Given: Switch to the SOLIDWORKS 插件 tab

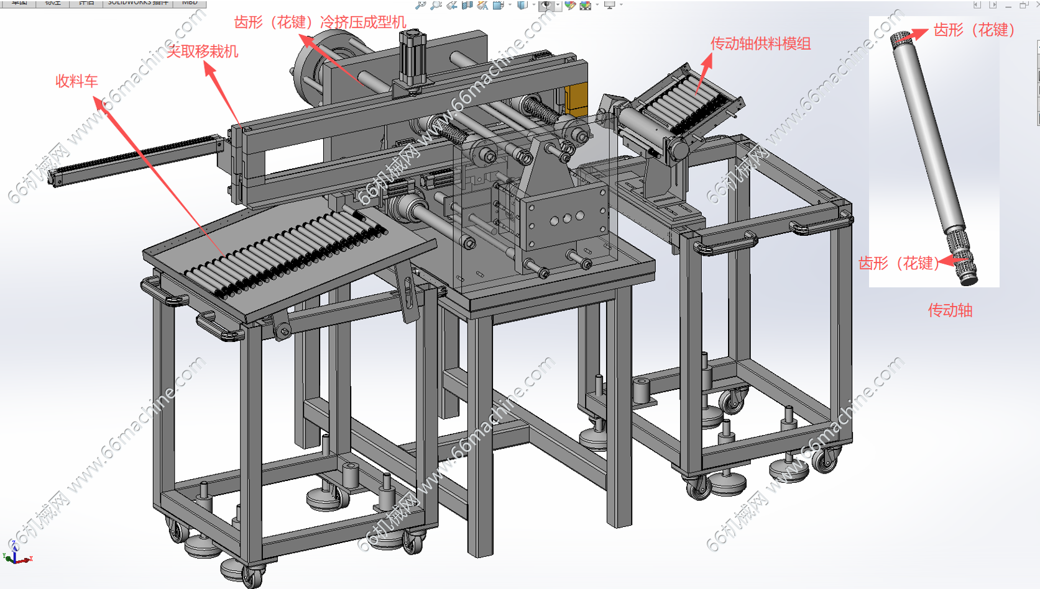Looking at the screenshot, I should click(x=138, y=2).
